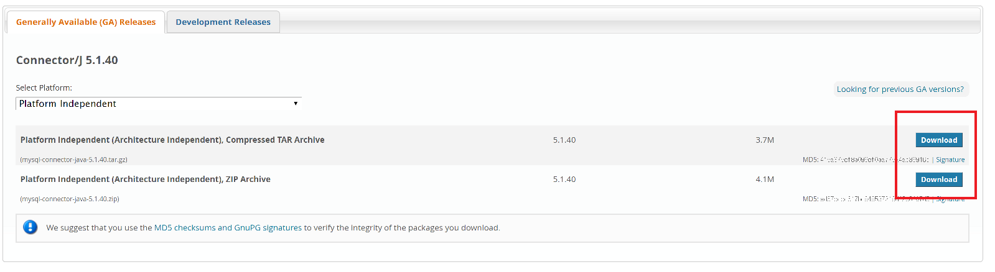Open the Looking for previous GA versions link
Screen dimensions: 995x272
click(900, 89)
